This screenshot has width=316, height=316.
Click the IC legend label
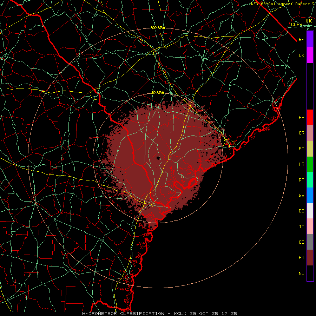click(302, 227)
